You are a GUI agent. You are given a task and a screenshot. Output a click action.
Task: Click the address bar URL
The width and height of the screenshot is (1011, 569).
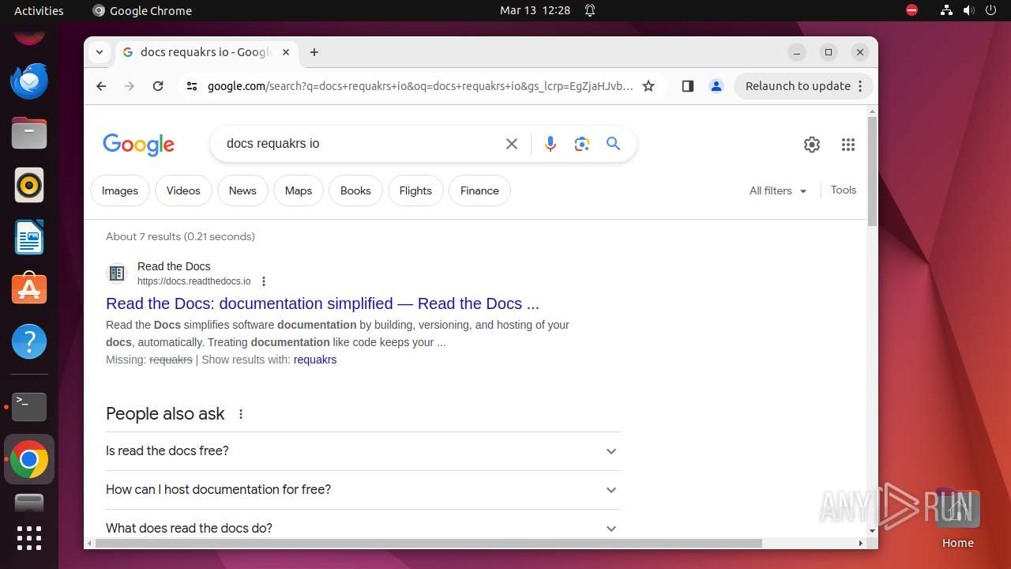point(420,86)
